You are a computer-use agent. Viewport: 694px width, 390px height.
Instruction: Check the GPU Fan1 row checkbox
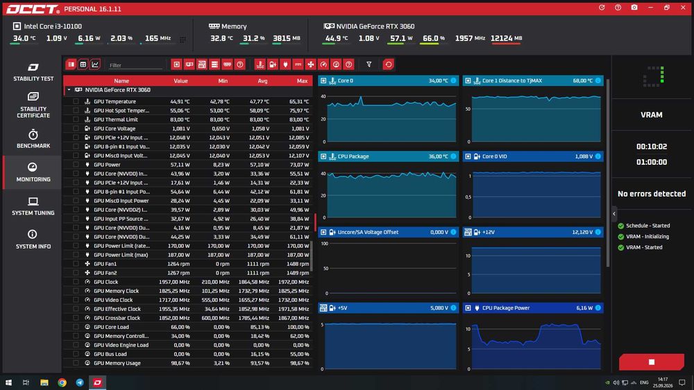[76, 264]
